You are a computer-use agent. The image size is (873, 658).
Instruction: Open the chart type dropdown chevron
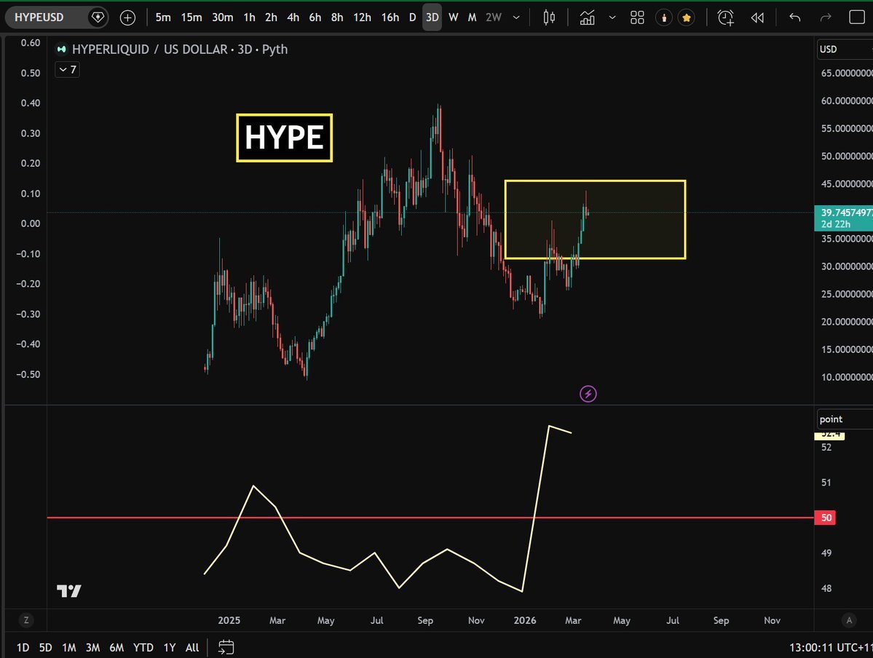(612, 17)
